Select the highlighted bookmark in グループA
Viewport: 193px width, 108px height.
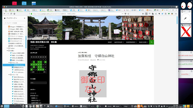14,65
